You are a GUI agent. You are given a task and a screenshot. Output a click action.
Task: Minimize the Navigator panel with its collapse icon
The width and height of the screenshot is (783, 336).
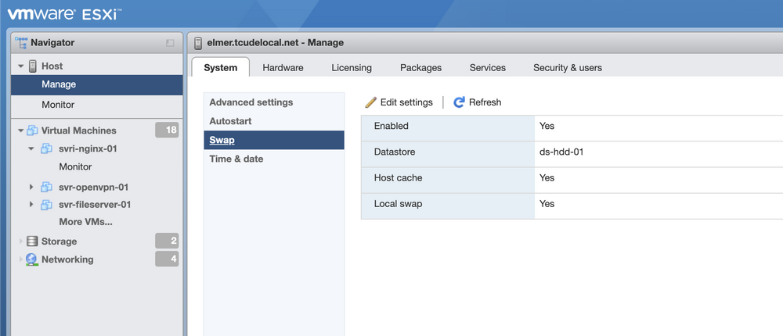tap(170, 44)
